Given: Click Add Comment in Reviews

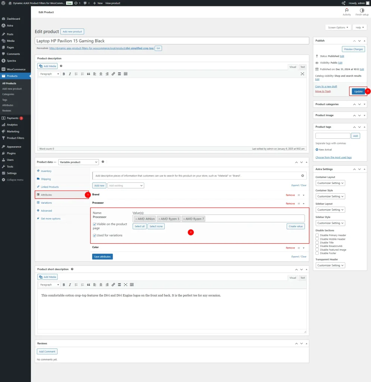Looking at the screenshot, I should (47, 351).
